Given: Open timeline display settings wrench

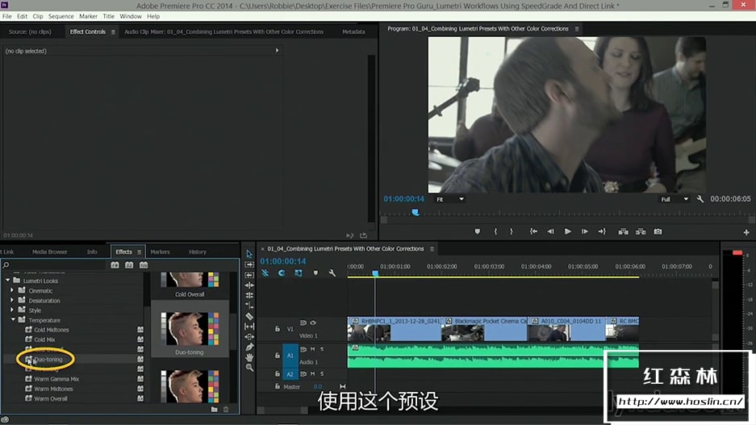Looking at the screenshot, I should pyautogui.click(x=332, y=273).
